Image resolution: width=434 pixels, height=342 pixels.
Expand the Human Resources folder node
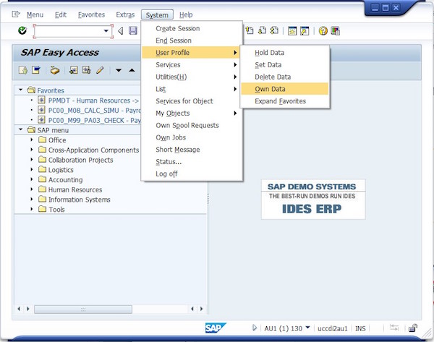coord(32,189)
